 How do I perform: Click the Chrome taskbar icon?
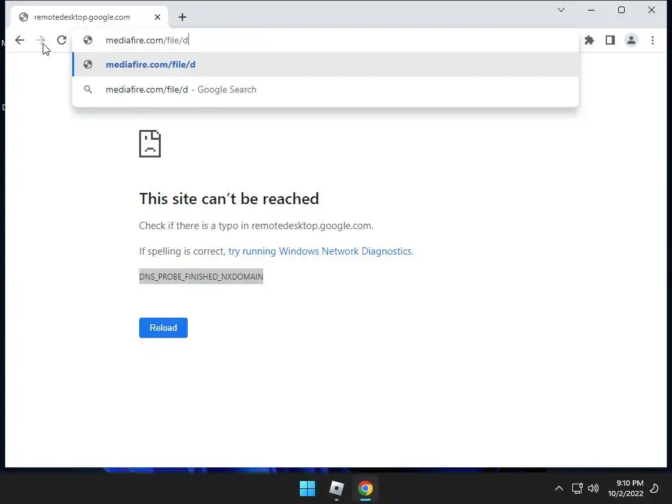[x=366, y=488]
